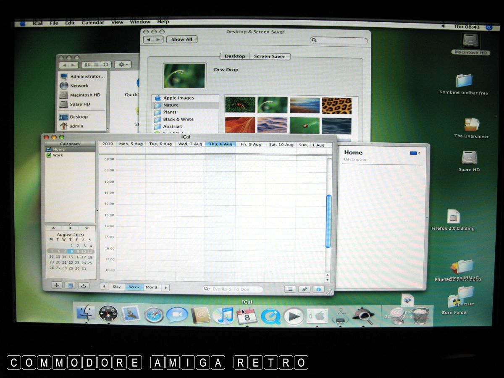Click the Show All button

(x=181, y=39)
